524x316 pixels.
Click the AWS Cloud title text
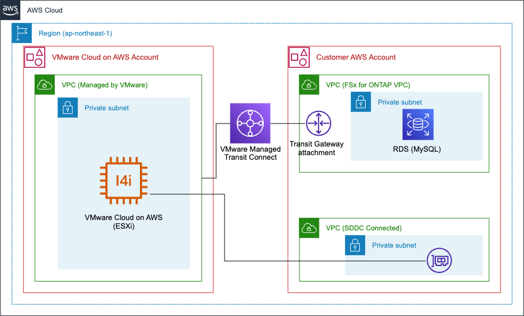tap(45, 10)
